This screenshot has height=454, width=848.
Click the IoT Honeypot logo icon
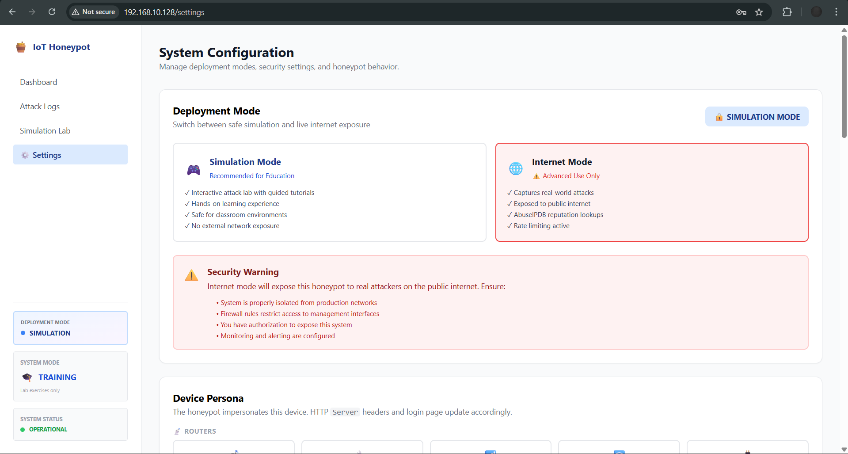[21, 47]
